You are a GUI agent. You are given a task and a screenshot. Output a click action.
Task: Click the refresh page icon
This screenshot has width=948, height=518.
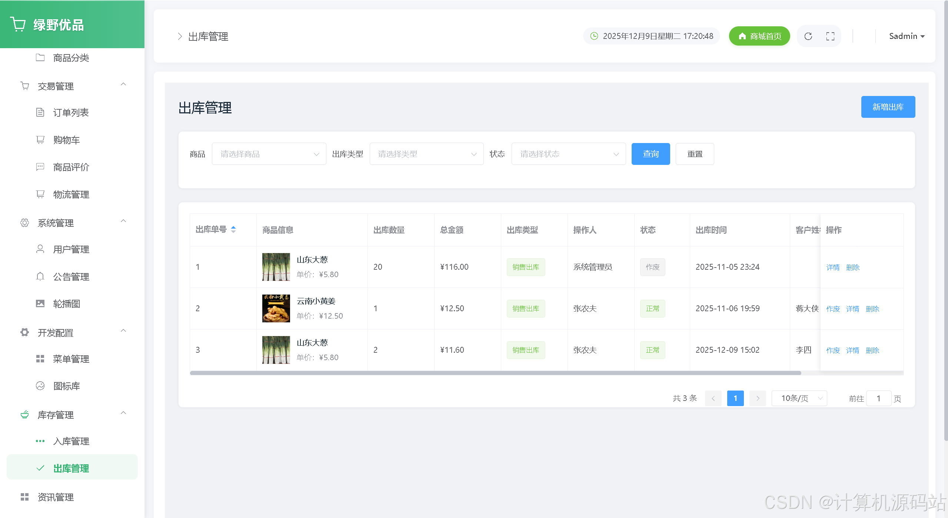808,36
